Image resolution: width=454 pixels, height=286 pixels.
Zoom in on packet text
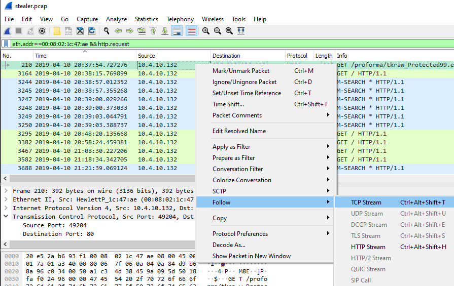(x=206, y=31)
